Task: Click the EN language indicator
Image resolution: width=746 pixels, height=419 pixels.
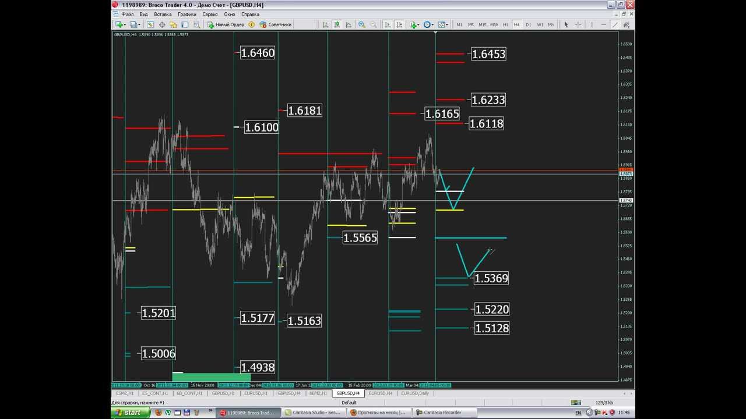Action: pos(578,413)
